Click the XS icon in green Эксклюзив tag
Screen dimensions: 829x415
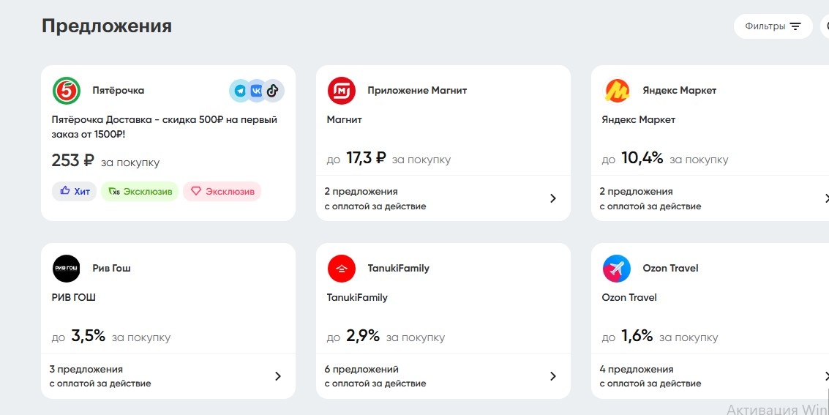pos(114,191)
